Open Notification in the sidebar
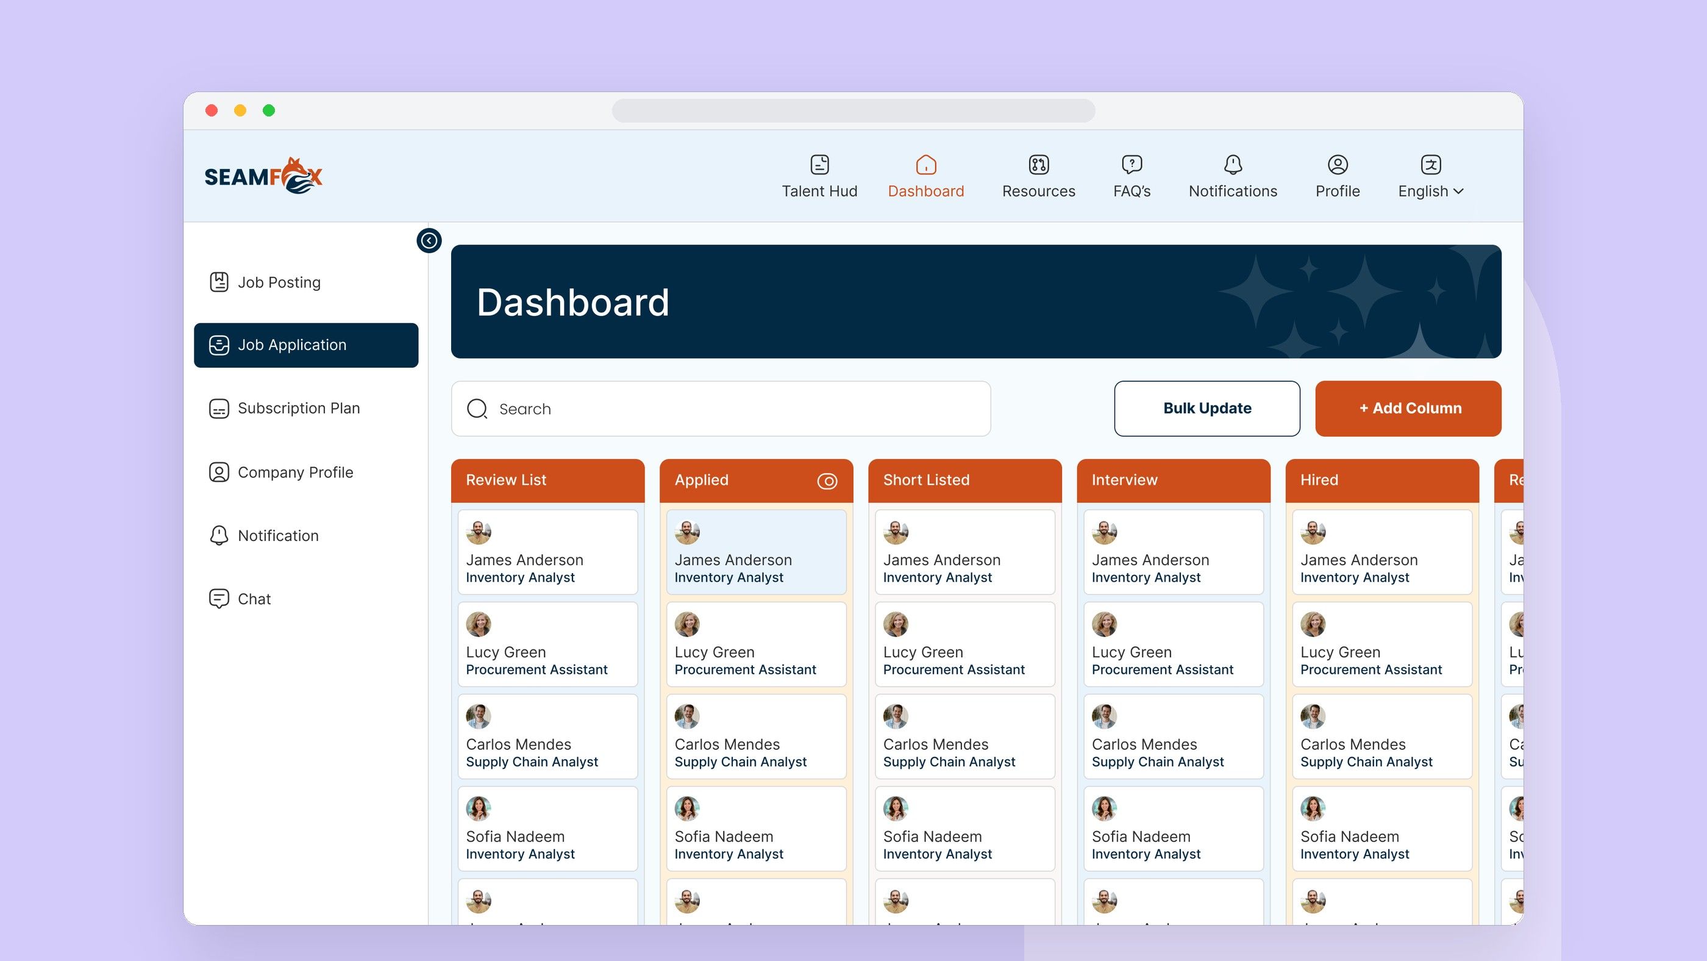This screenshot has width=1707, height=961. click(x=306, y=535)
